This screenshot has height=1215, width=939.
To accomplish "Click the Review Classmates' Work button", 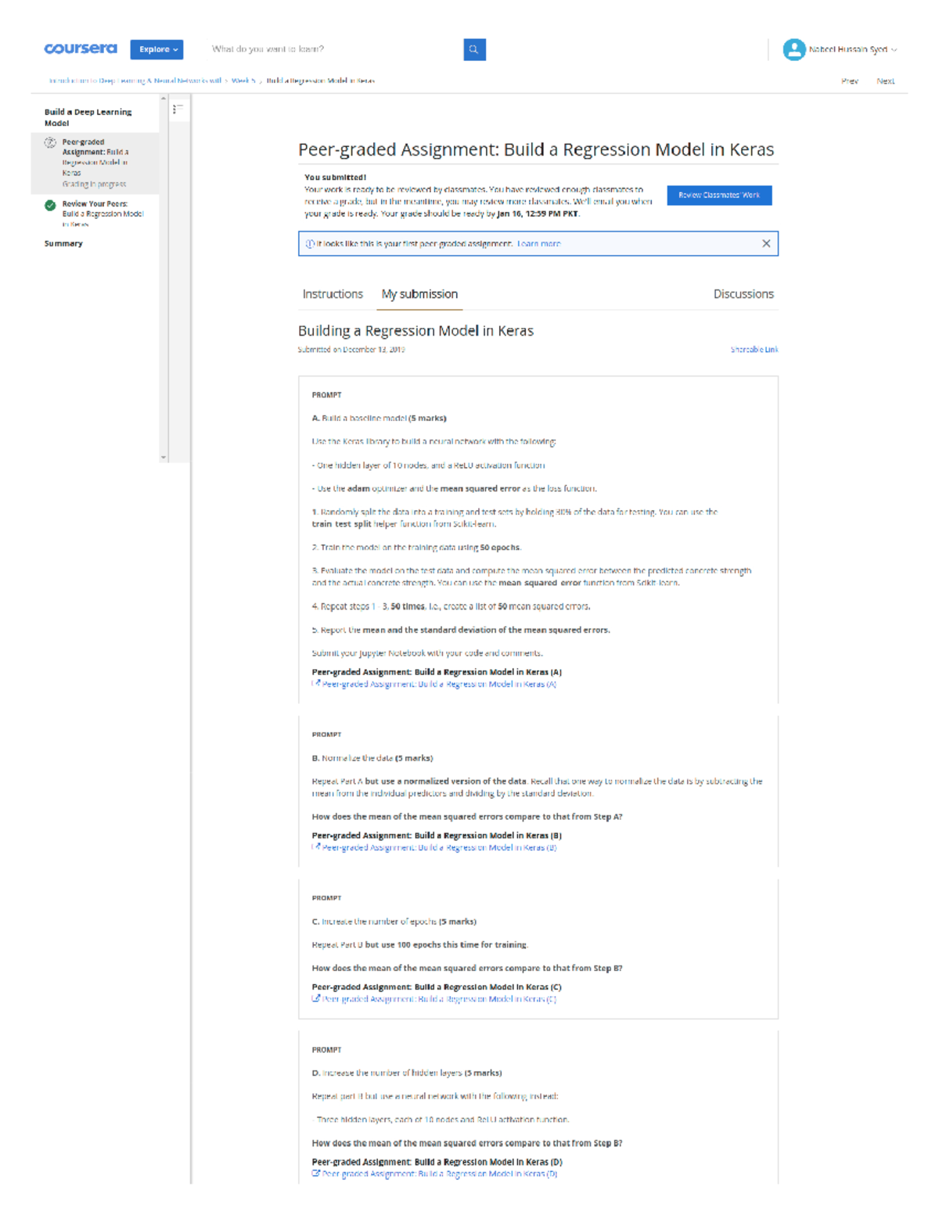I will tap(719, 195).
